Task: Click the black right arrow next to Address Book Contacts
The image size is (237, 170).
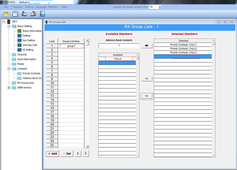Action: [147, 46]
